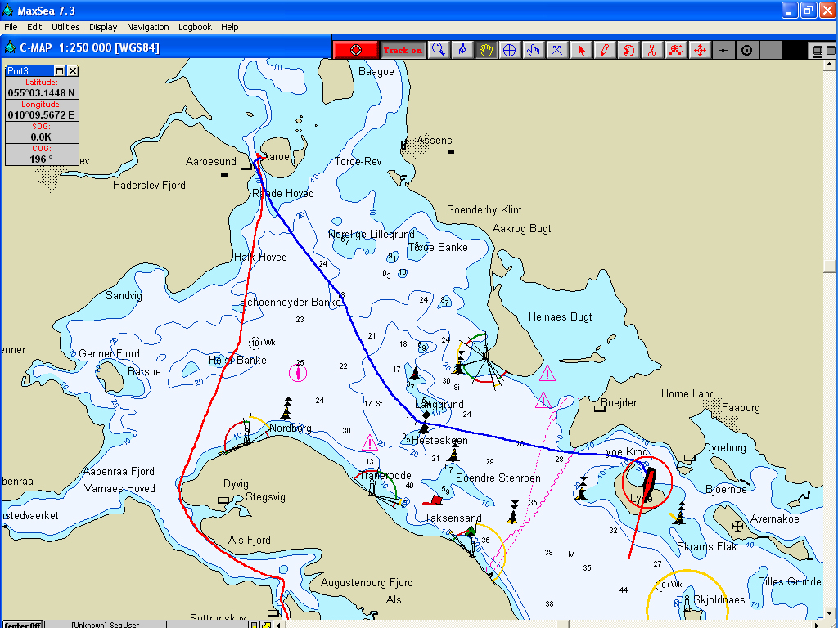The width and height of the screenshot is (838, 628).
Task: Click the black plus mark tool
Action: tap(723, 50)
